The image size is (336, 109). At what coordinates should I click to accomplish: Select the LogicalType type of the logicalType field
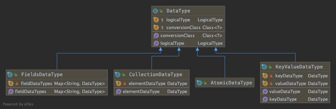click(210, 20)
